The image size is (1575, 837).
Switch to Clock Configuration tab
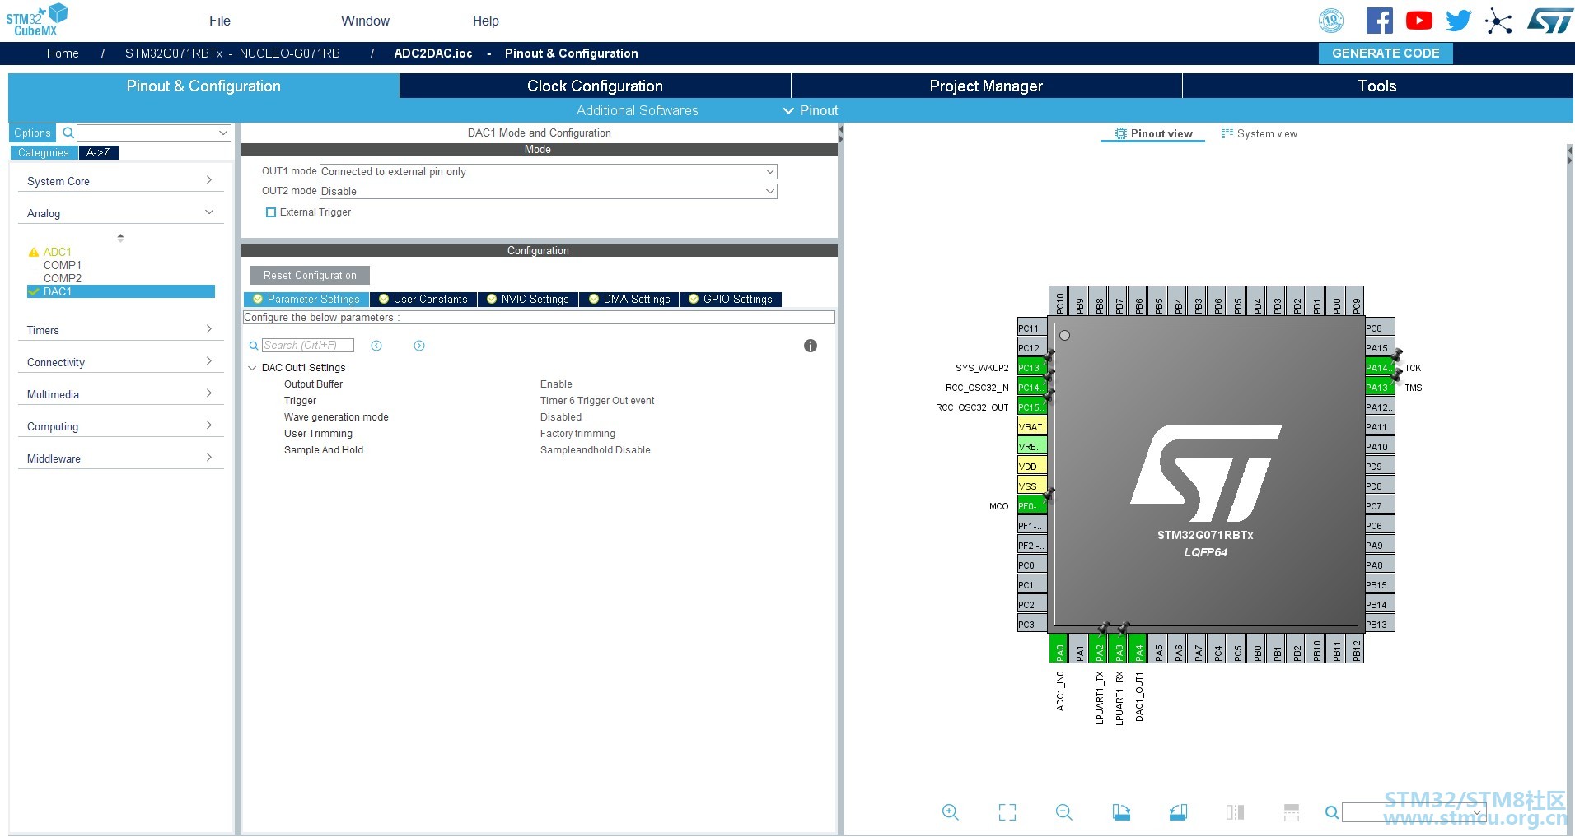point(595,86)
